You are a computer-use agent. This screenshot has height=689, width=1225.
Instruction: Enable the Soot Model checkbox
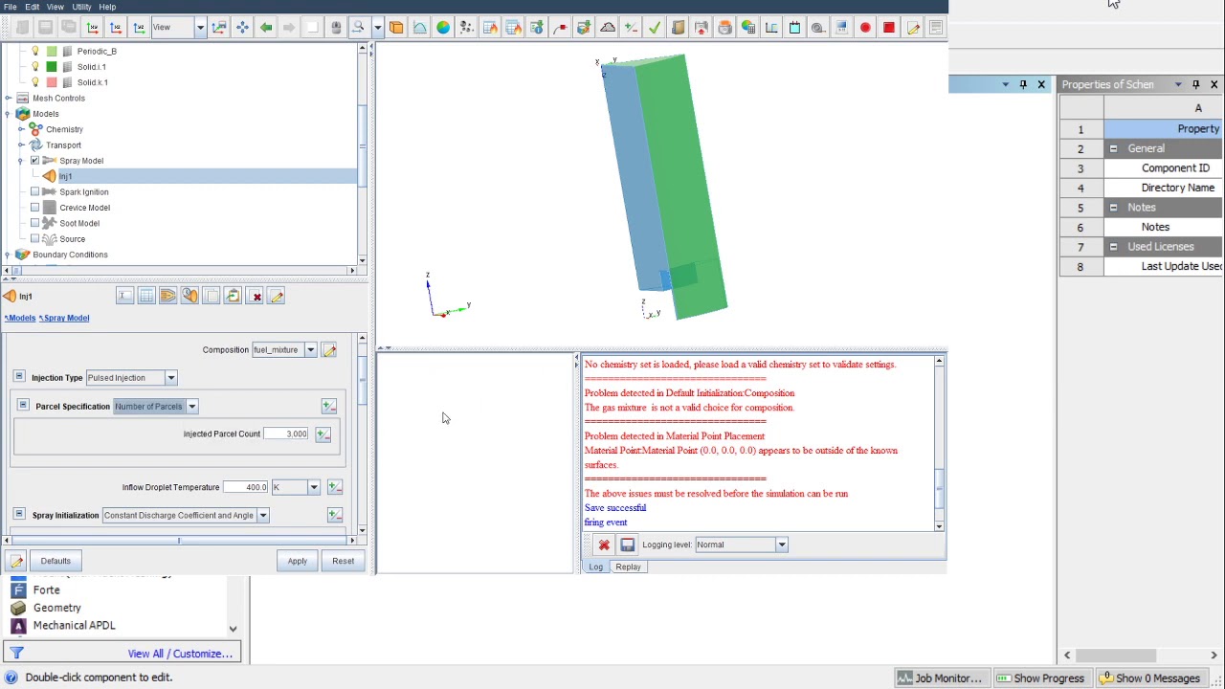pos(35,223)
